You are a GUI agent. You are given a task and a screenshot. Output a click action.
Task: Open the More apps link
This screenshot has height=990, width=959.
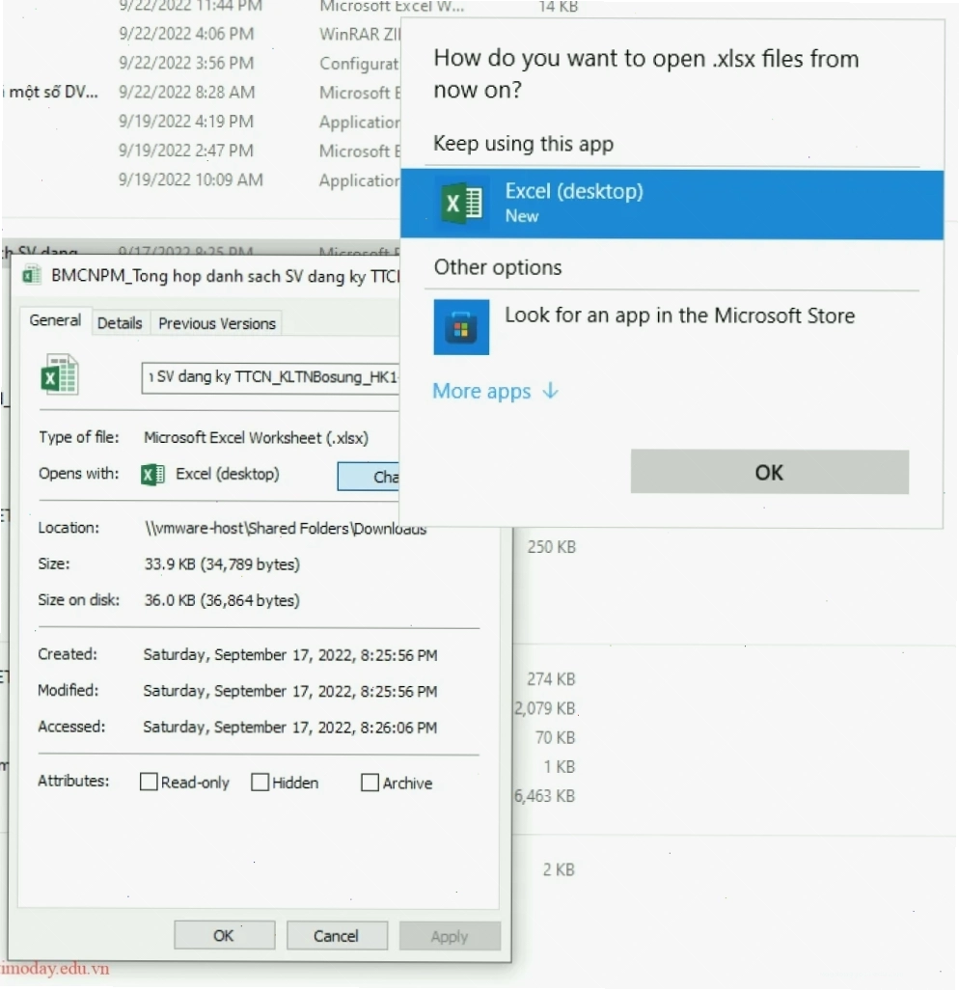pos(495,392)
